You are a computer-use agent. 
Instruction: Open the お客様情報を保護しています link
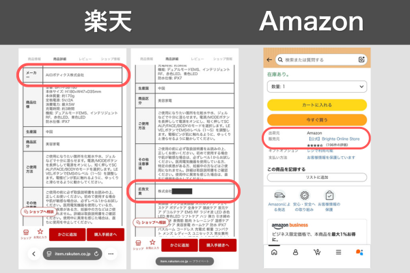[x=331, y=158]
